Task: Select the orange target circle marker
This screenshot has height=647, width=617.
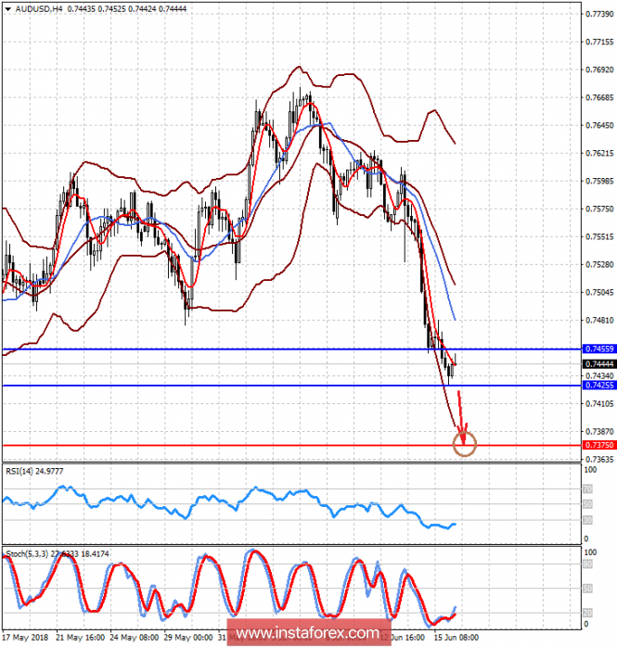Action: (465, 444)
